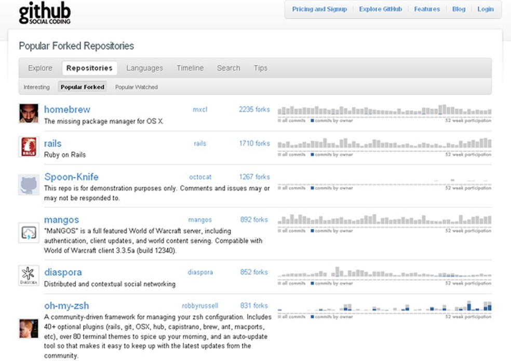Open the Login link
511x361 pixels.
pyautogui.click(x=486, y=9)
